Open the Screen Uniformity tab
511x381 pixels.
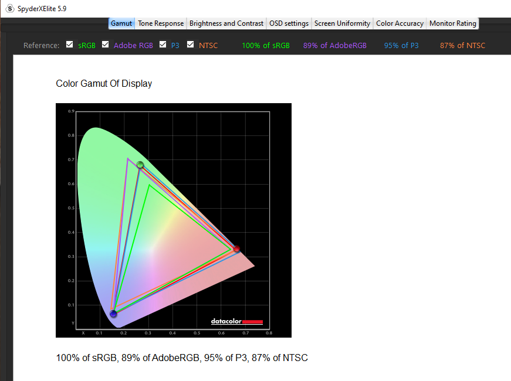point(342,23)
